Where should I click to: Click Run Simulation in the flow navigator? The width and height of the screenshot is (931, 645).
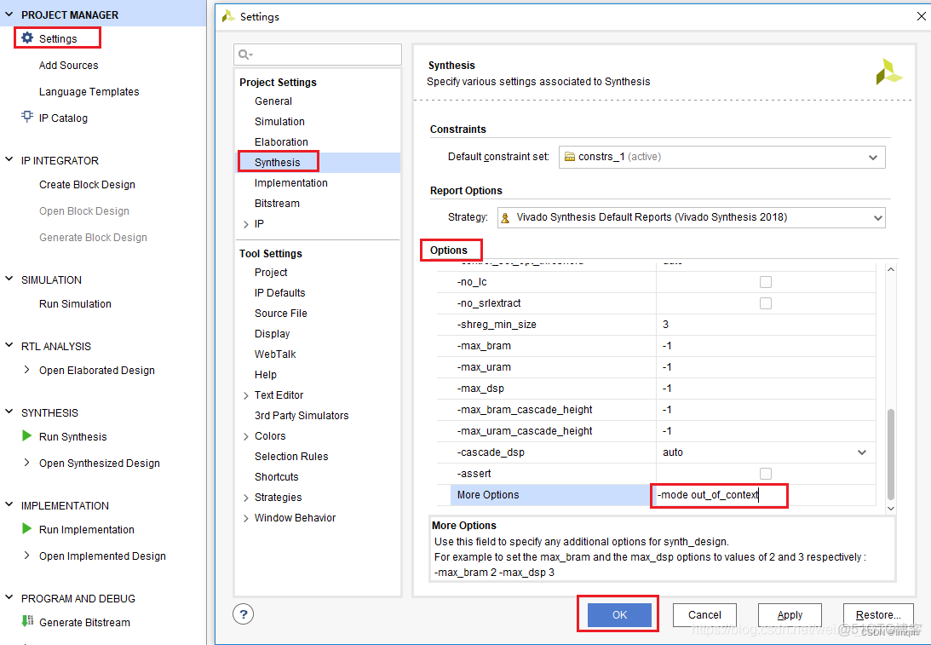76,303
